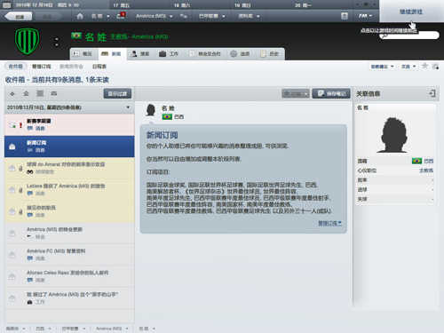Click the greyed-out dropdown button above message

pos(296,94)
